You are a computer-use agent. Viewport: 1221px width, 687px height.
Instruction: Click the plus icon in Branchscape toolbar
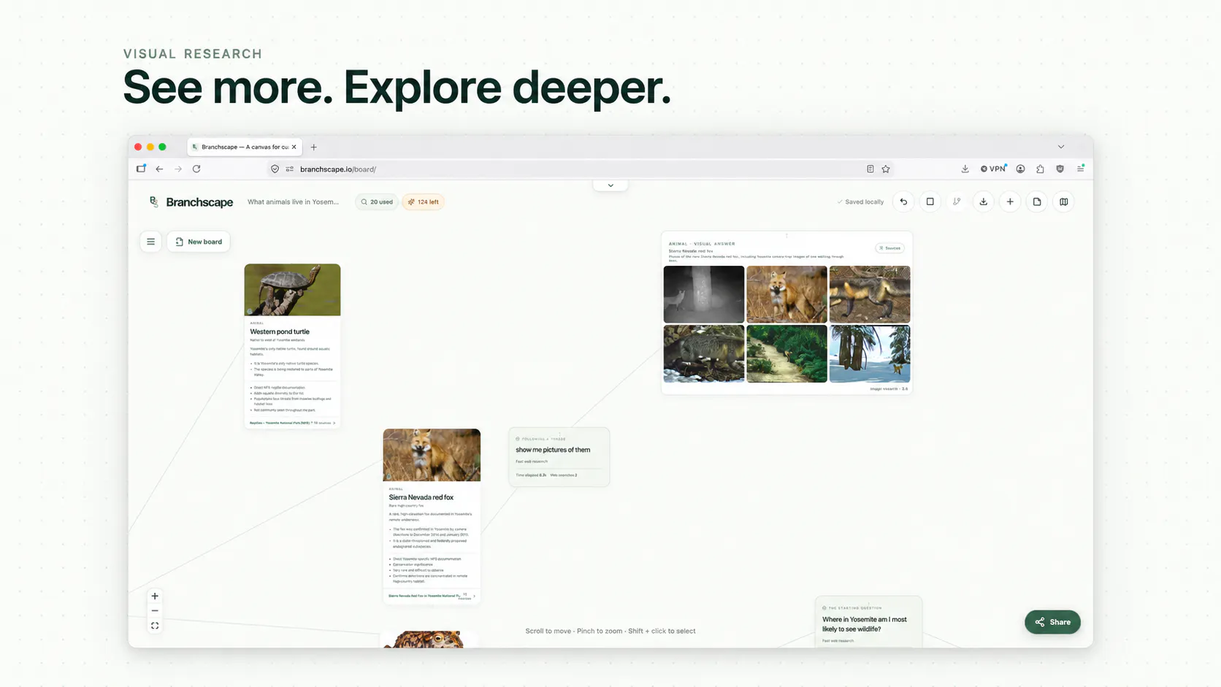[1010, 202]
